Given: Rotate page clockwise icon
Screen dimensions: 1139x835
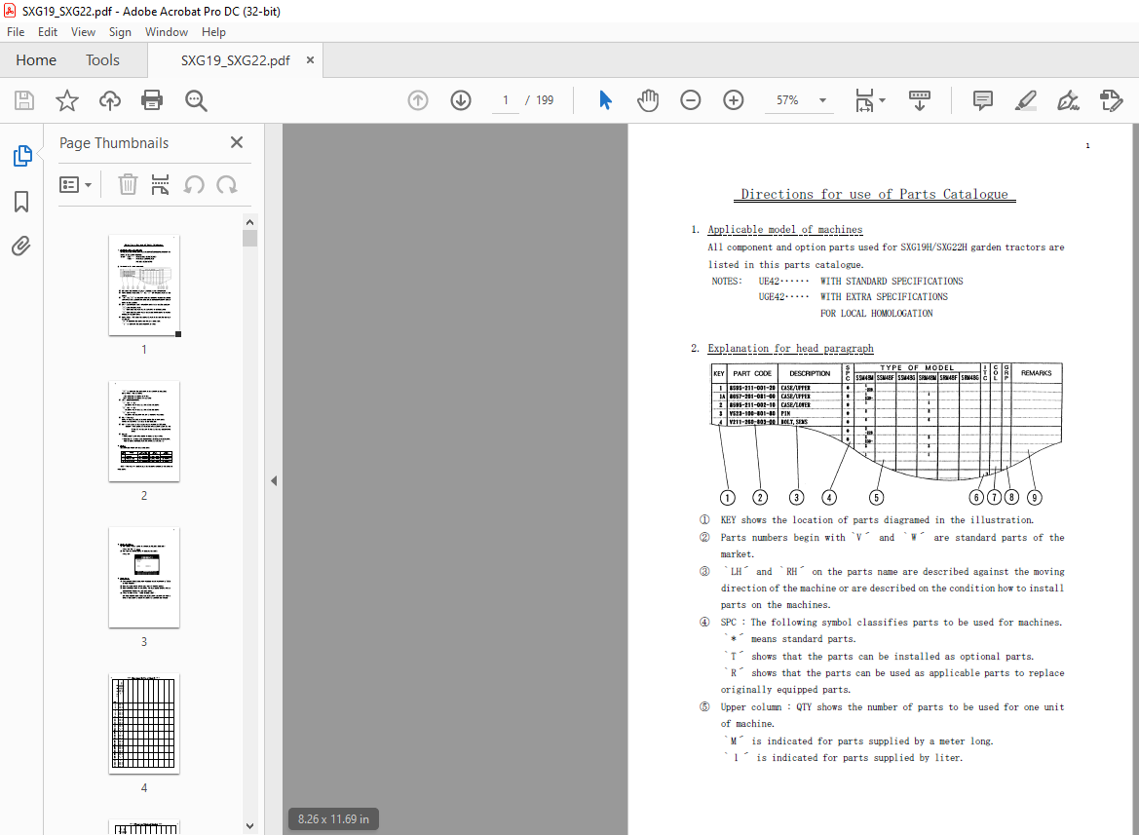Looking at the screenshot, I should 227,184.
